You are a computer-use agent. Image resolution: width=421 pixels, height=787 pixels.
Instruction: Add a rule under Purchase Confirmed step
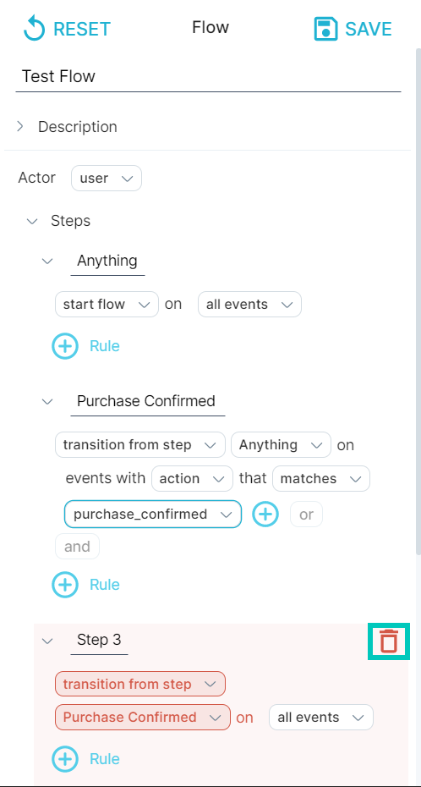(x=65, y=584)
